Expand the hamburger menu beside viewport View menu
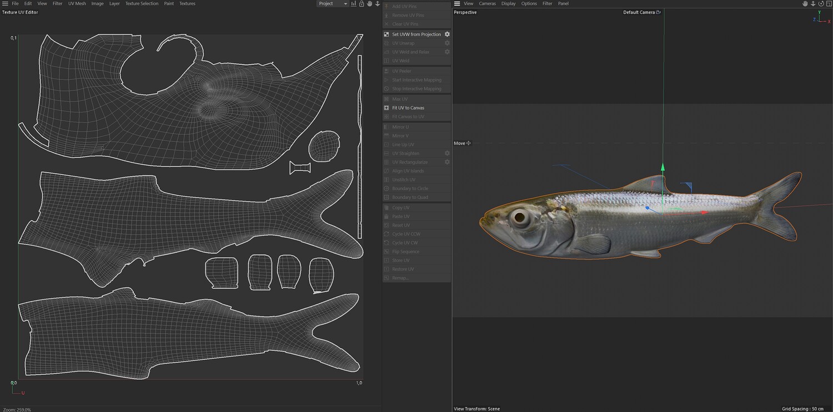This screenshot has height=412, width=833. coord(457,4)
